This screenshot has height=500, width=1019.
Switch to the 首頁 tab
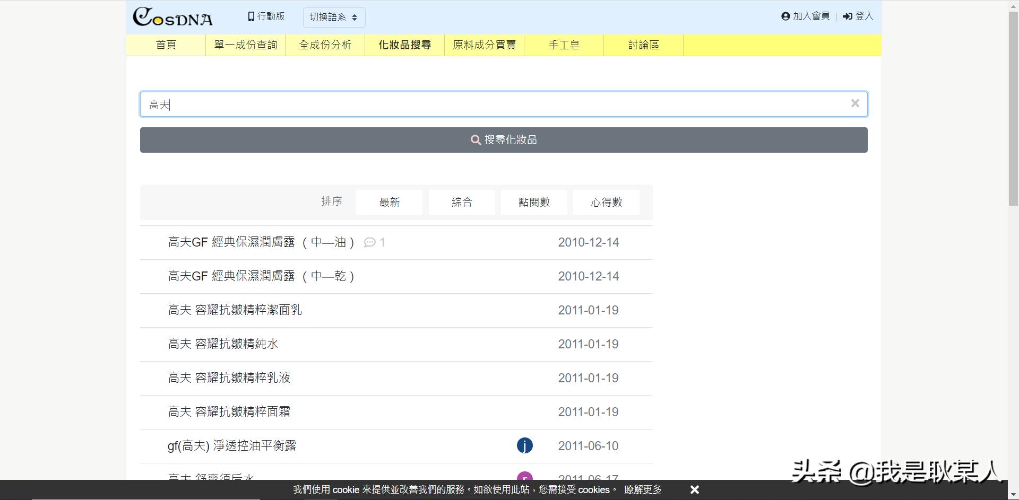click(166, 45)
